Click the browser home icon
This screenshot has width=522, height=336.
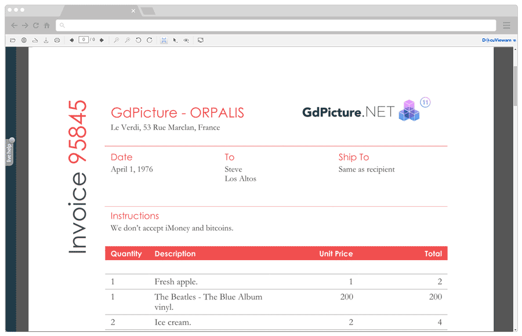pos(47,25)
